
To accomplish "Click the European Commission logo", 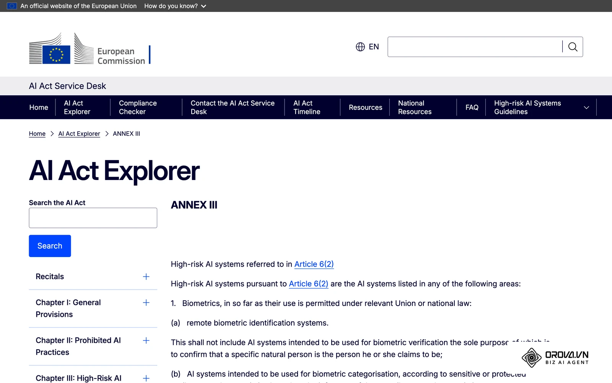I will click(x=90, y=49).
